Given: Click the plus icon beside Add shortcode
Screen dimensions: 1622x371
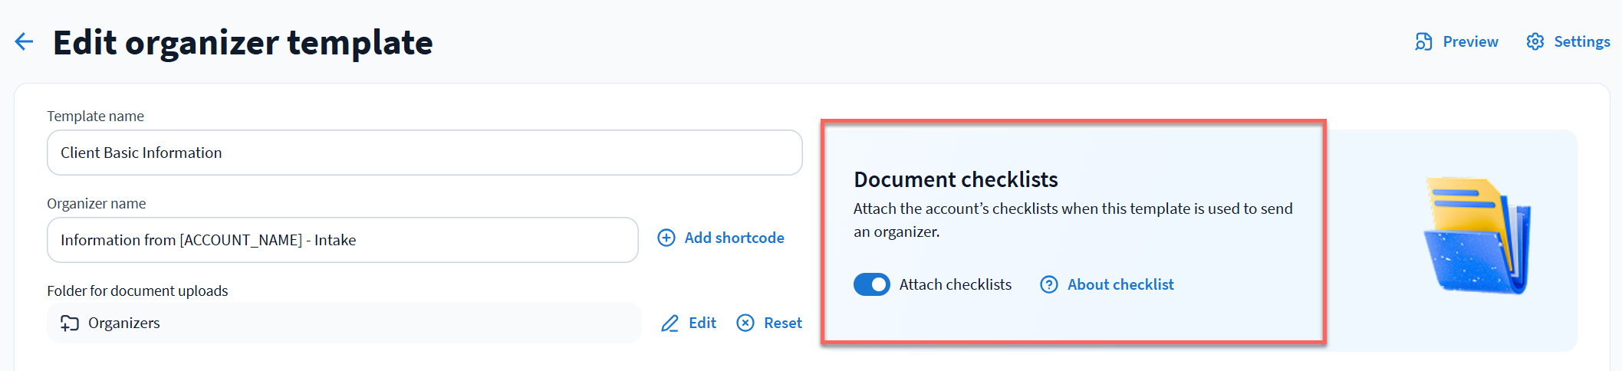Looking at the screenshot, I should [666, 238].
